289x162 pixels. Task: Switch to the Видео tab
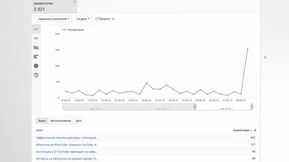click(42, 121)
